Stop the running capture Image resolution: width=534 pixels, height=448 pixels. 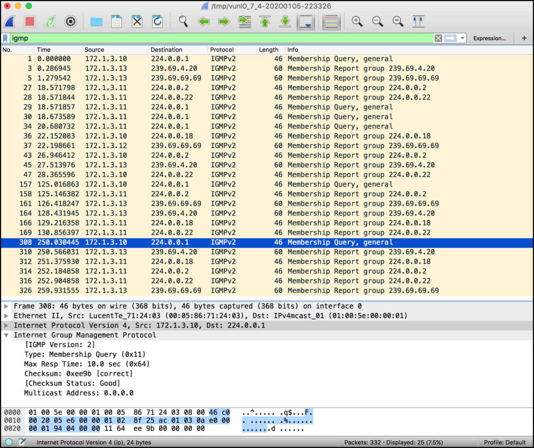[x=30, y=21]
